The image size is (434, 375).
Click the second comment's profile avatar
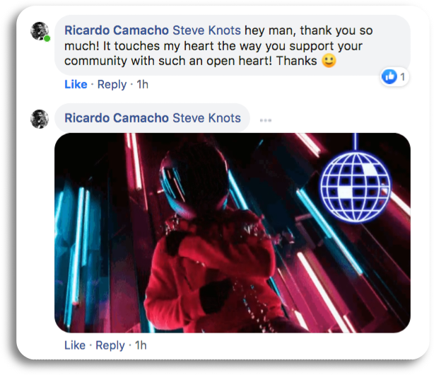click(40, 119)
